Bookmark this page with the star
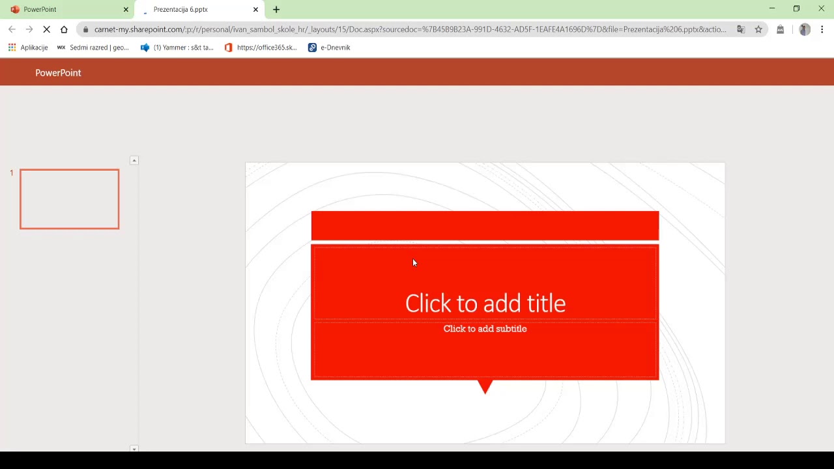 click(x=758, y=29)
